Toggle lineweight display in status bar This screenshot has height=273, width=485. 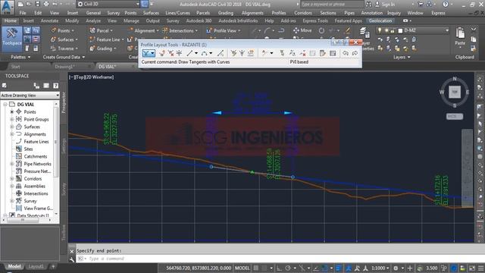click(x=339, y=268)
